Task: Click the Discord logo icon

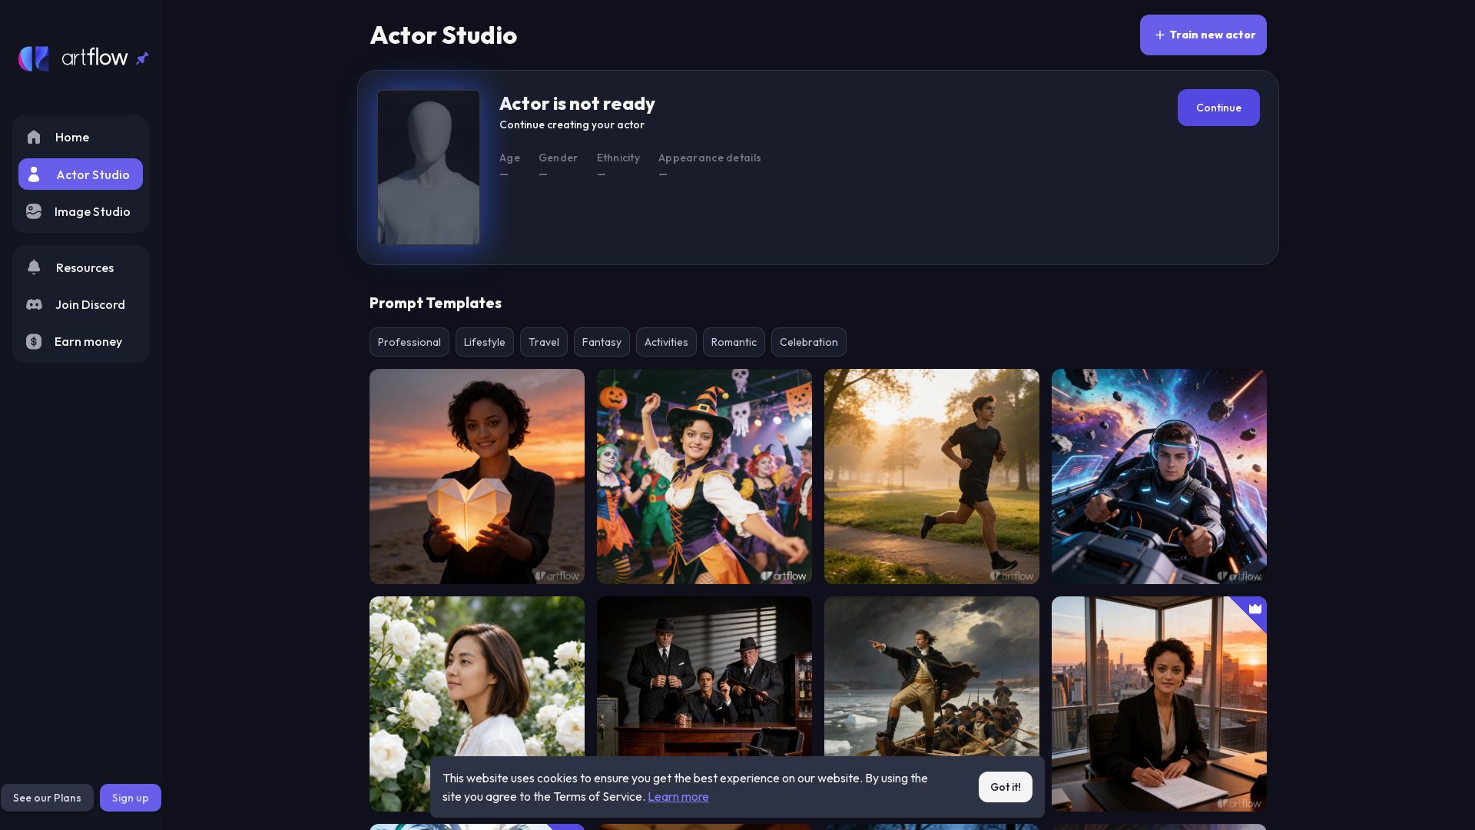Action: point(34,304)
